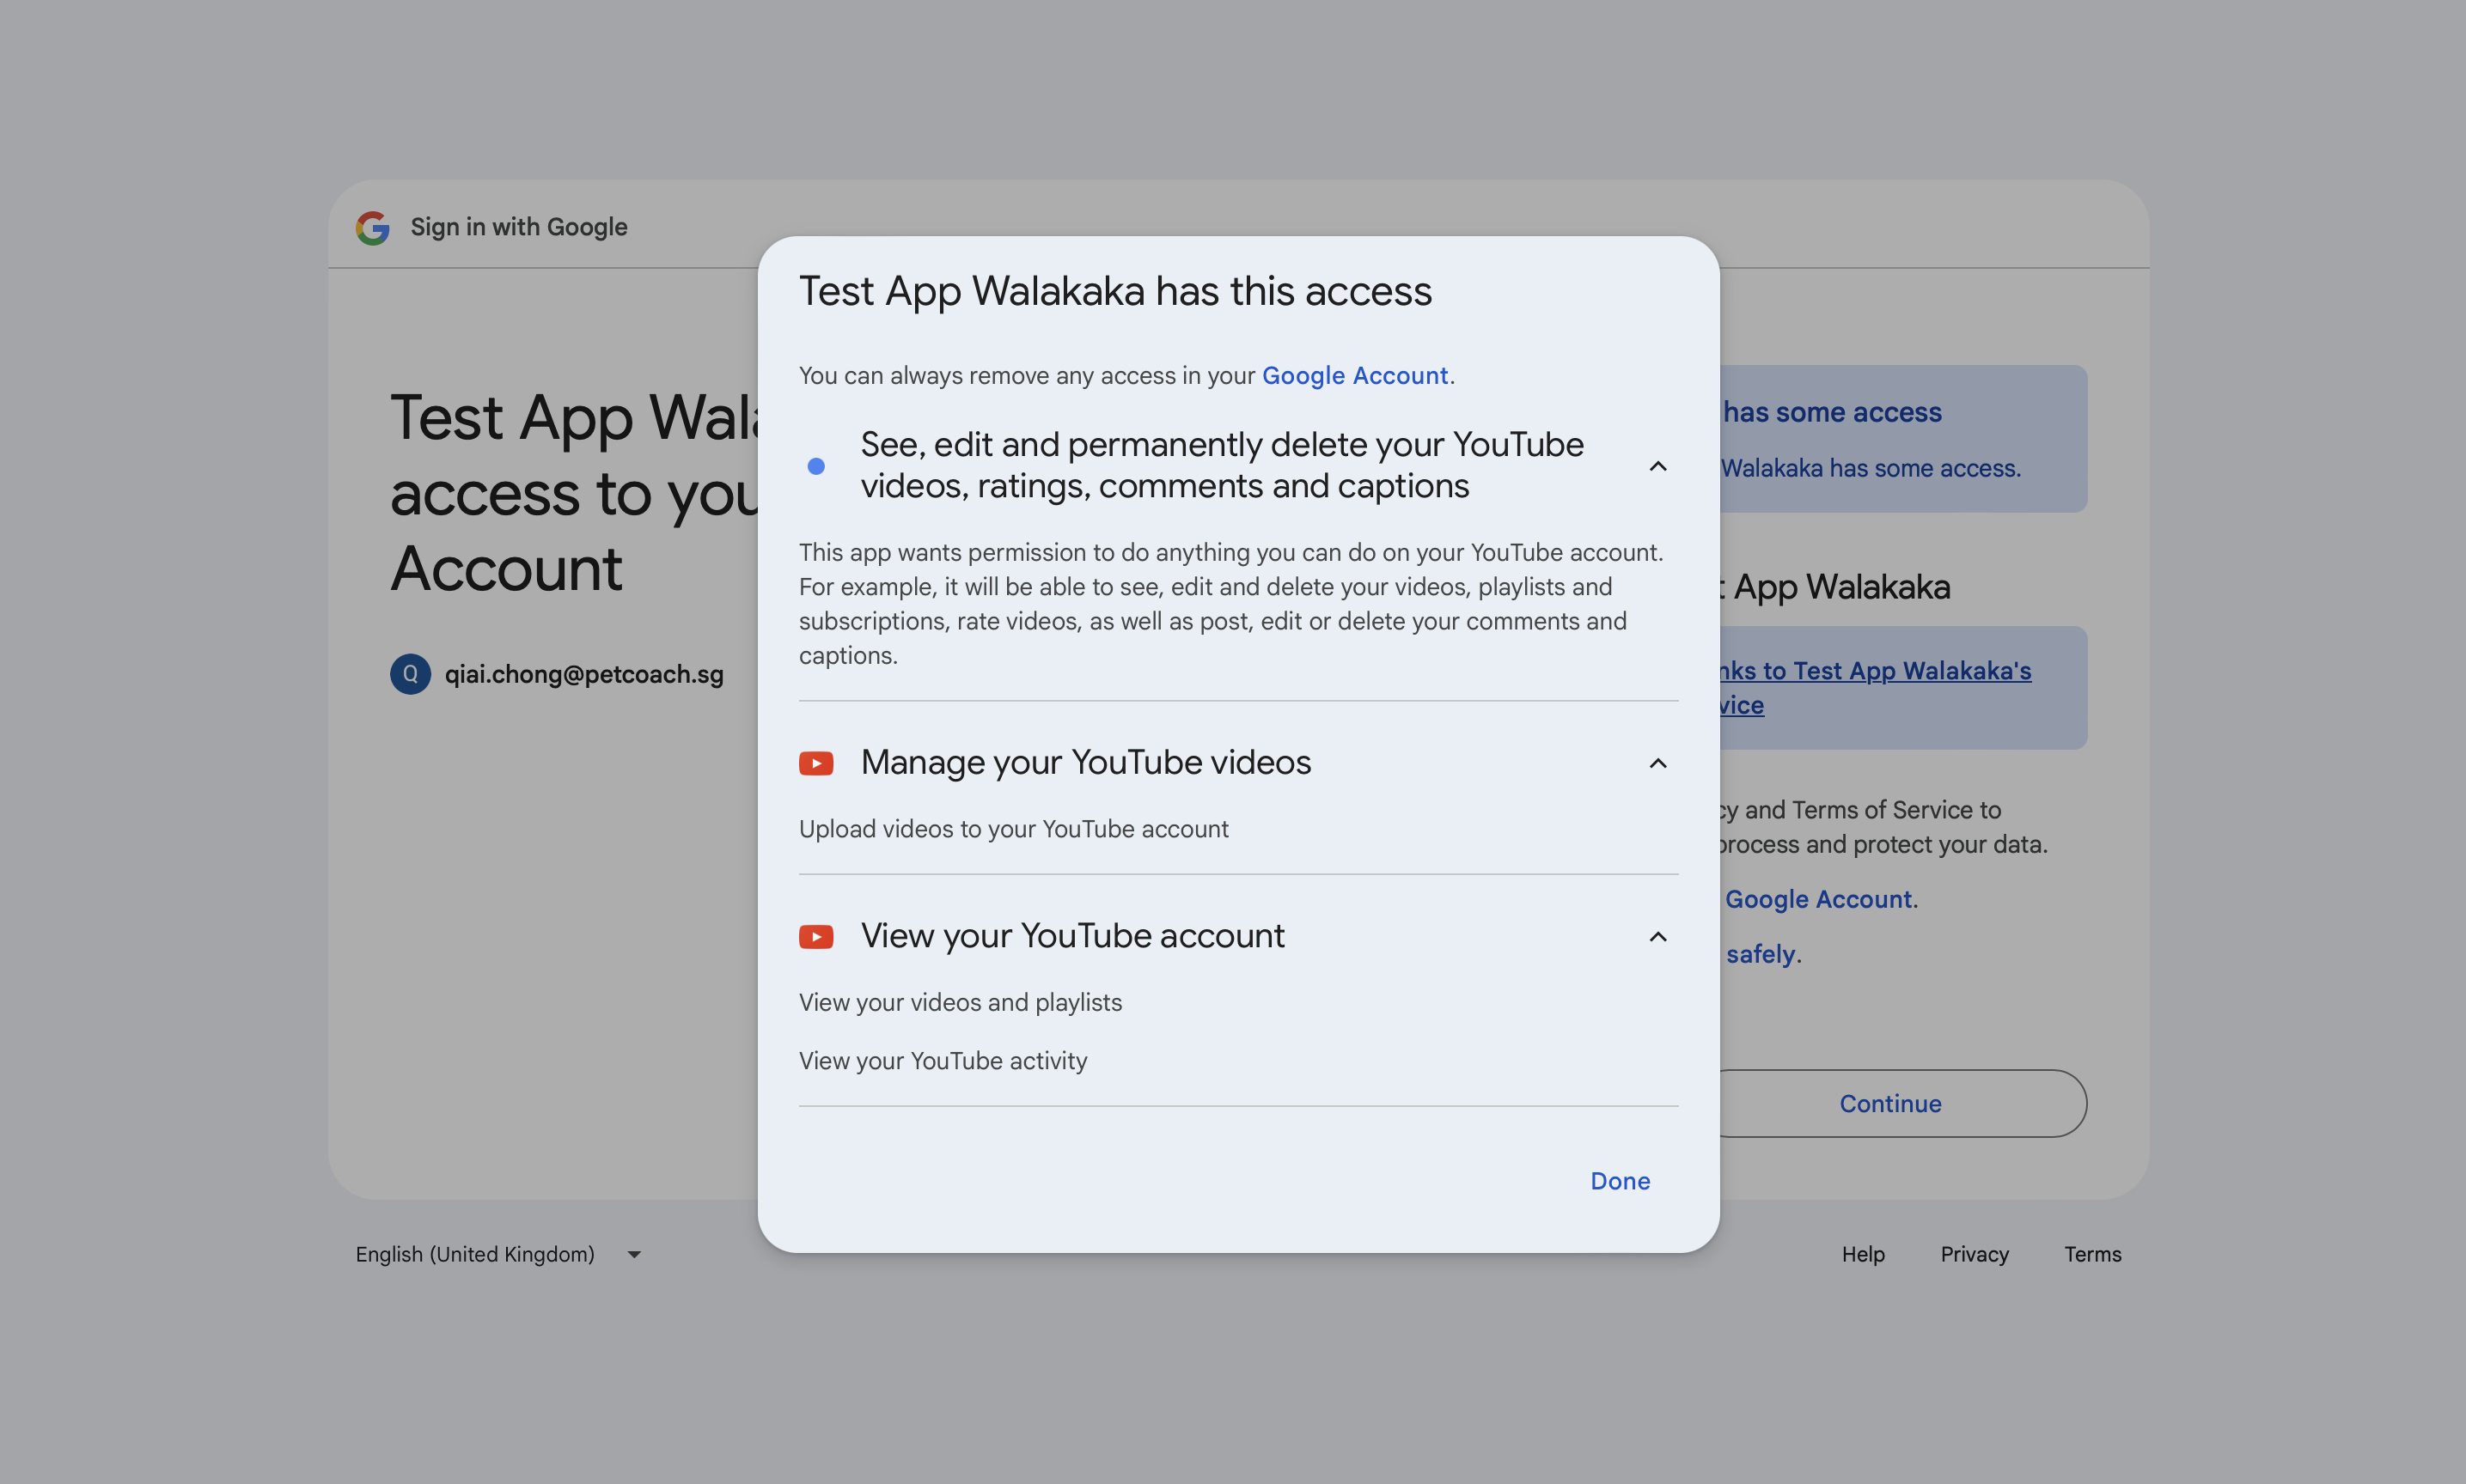The height and width of the screenshot is (1484, 2466).
Task: Open the Terms link in the footer
Action: (x=2093, y=1254)
